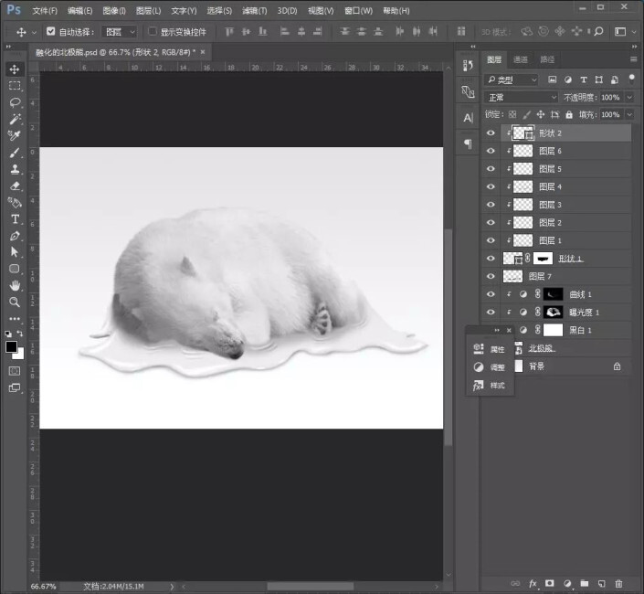
Task: Choose the Horizontal Type tool
Action: [x=16, y=219]
